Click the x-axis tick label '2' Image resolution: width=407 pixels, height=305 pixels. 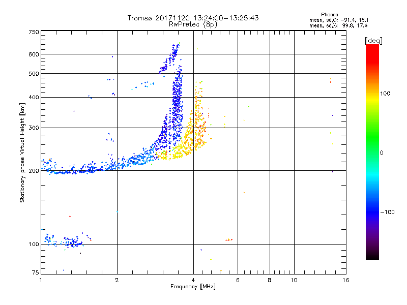tap(117, 280)
